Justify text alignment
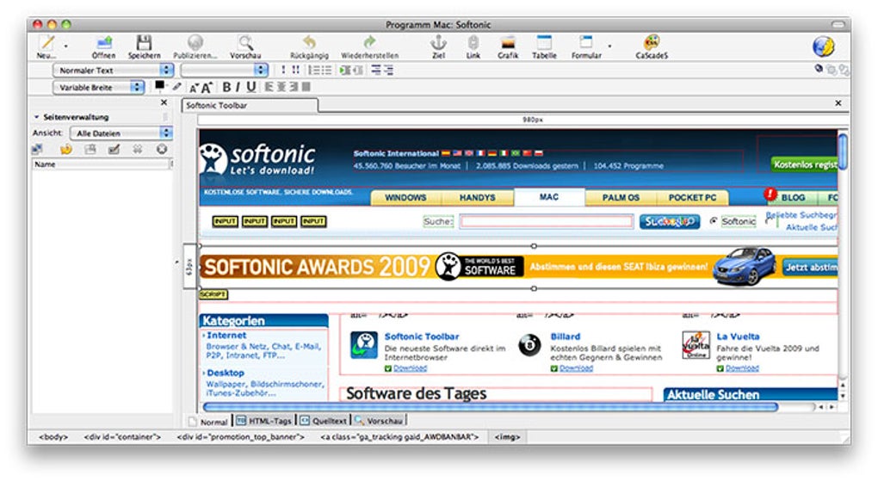The width and height of the screenshot is (878, 482). click(306, 87)
